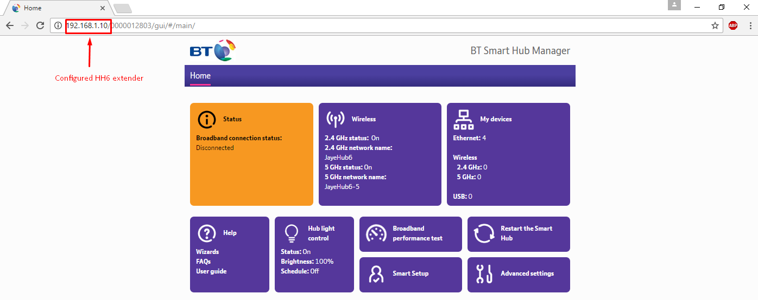Screen dimensions: 758x300
Task: Click the Hub light control bulb icon
Action: (292, 233)
